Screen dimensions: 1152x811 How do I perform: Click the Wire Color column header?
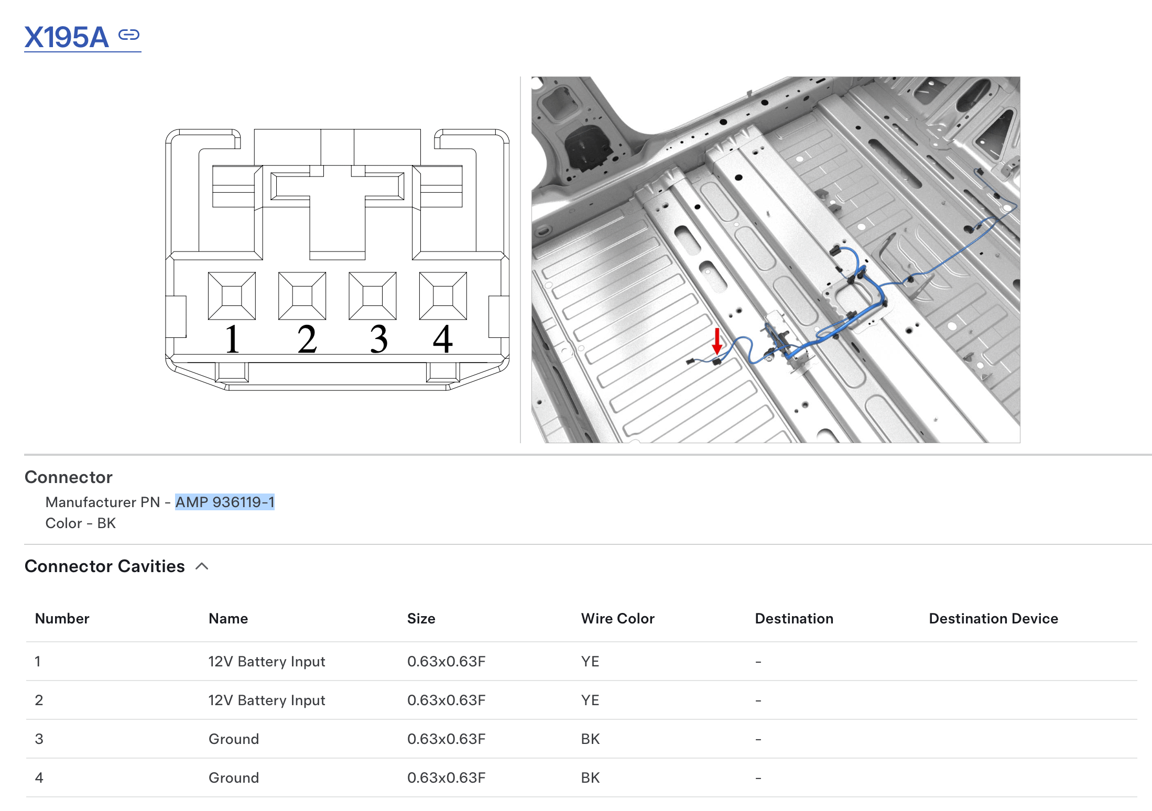coord(617,619)
